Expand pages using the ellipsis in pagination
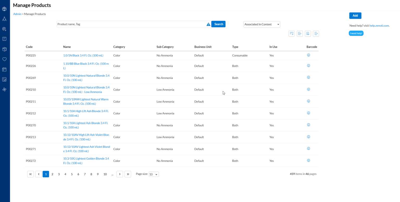 [x=113, y=174]
